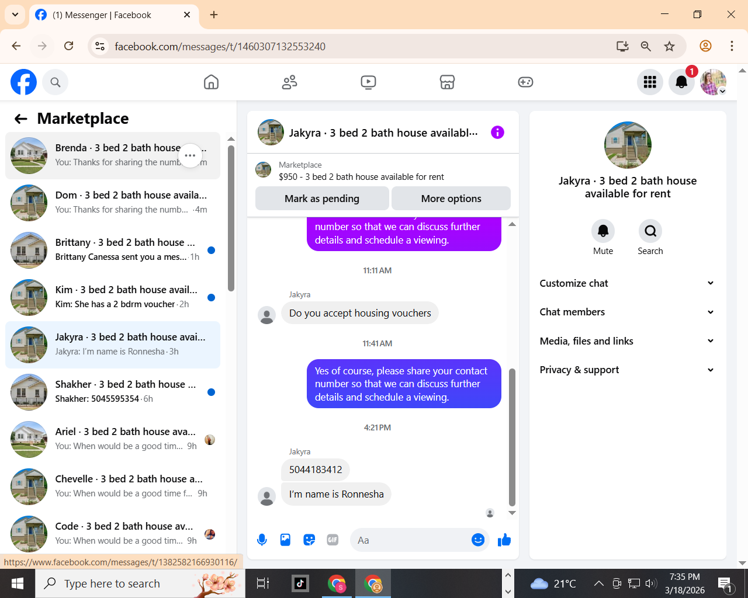
Task: Choose a sticker with the sticker icon
Action: (x=309, y=540)
